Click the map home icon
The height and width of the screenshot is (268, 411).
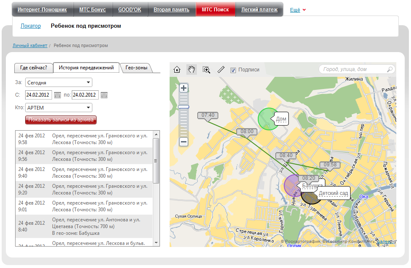(177, 69)
